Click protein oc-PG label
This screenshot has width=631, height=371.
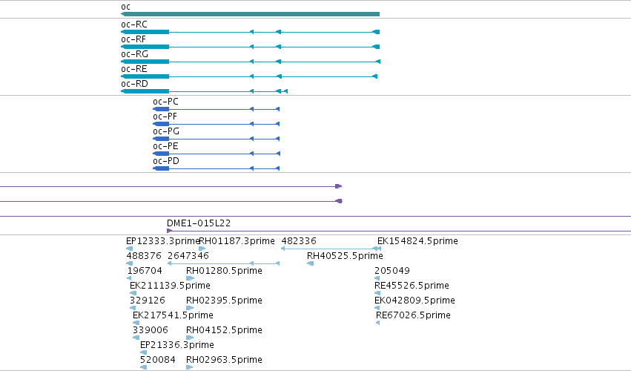[x=166, y=132]
